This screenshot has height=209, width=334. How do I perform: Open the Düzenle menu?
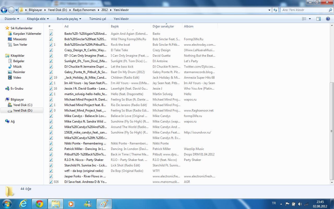12,19
